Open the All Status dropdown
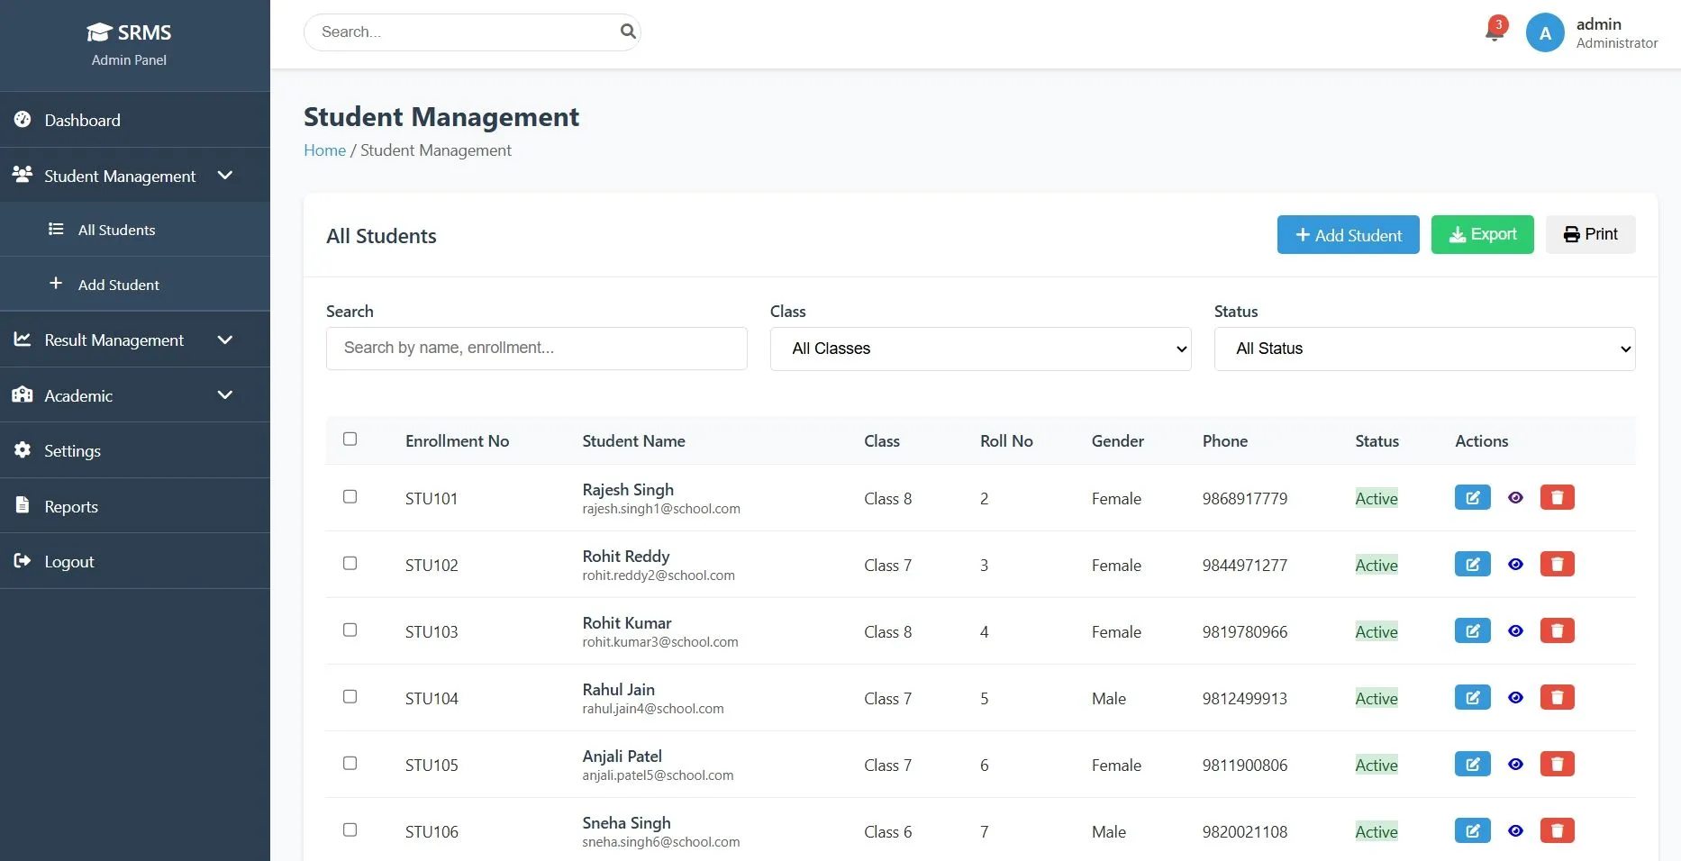This screenshot has width=1681, height=861. coord(1423,349)
